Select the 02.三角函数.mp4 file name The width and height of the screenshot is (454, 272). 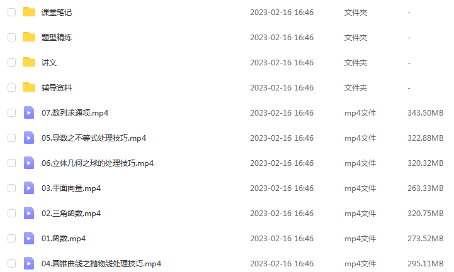click(x=71, y=214)
